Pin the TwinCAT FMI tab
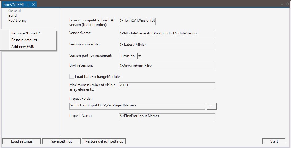This screenshot has width=291, height=148. 28,5
